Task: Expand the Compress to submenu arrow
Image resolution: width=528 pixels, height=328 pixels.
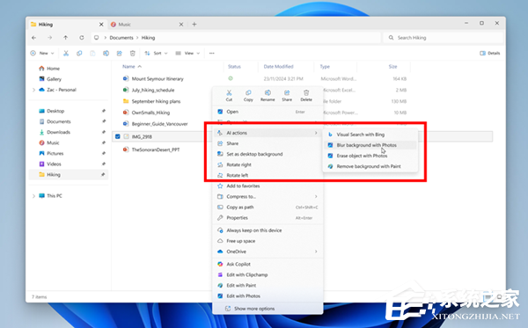Action: tap(316, 196)
